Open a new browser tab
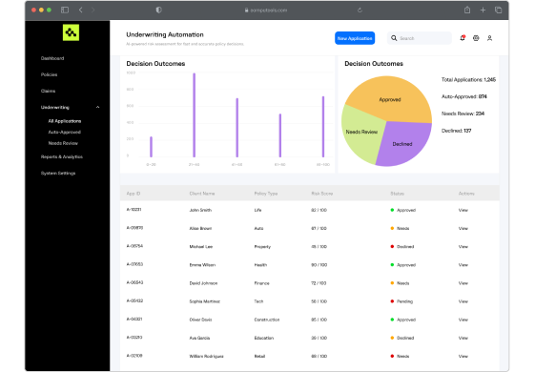The image size is (535, 372). pos(483,10)
